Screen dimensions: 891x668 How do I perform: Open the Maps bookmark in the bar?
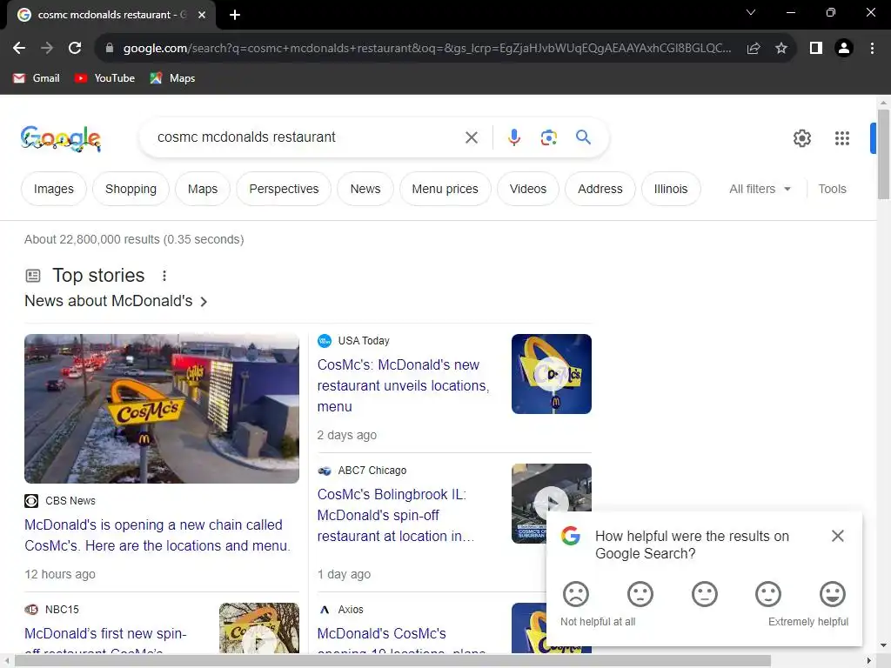pos(172,78)
